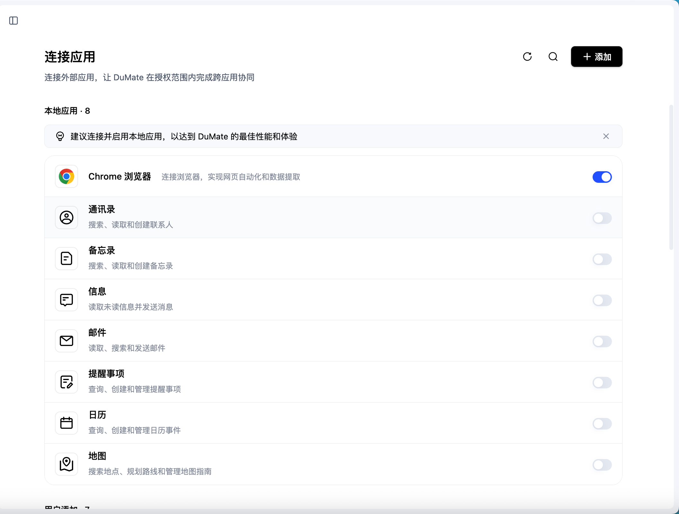Dismiss the 建议连接 tip banner
The image size is (679, 514).
(x=606, y=136)
